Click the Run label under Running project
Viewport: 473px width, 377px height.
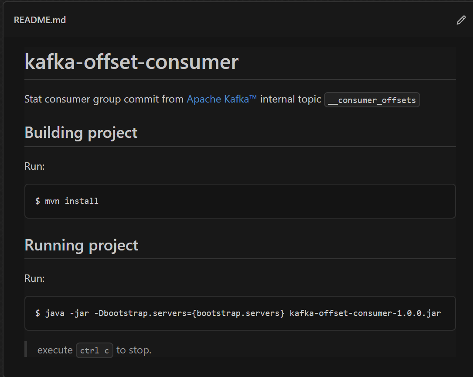tap(34, 278)
